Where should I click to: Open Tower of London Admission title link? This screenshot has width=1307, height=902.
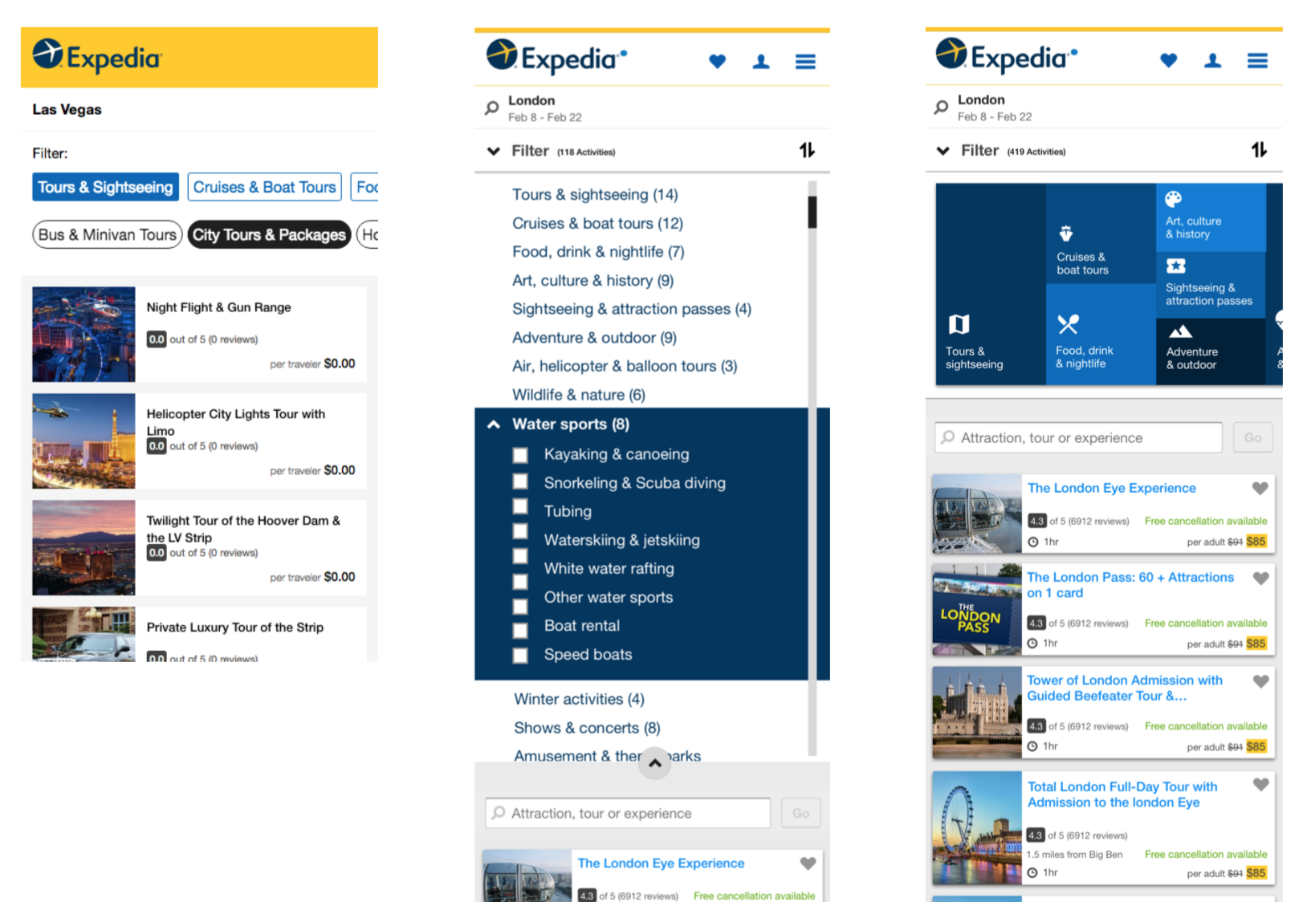1125,688
